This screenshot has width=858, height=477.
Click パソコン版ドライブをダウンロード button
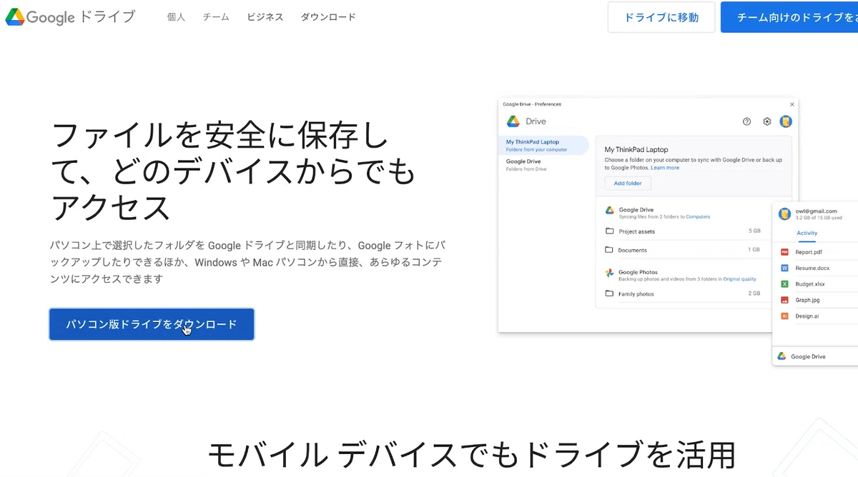(x=152, y=324)
